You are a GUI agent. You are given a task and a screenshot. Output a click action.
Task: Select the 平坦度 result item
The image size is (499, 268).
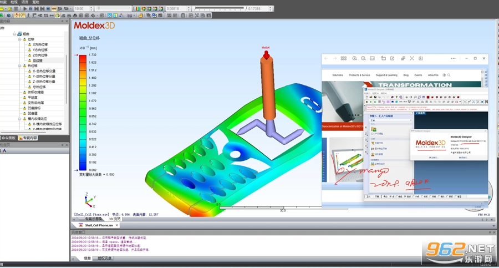pyautogui.click(x=33, y=98)
